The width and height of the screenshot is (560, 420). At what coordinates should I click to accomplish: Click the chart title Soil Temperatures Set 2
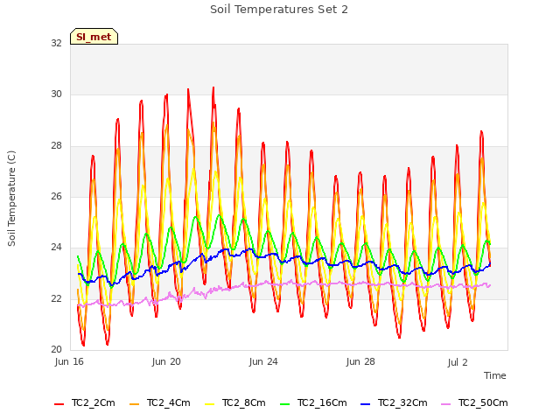[x=279, y=10]
